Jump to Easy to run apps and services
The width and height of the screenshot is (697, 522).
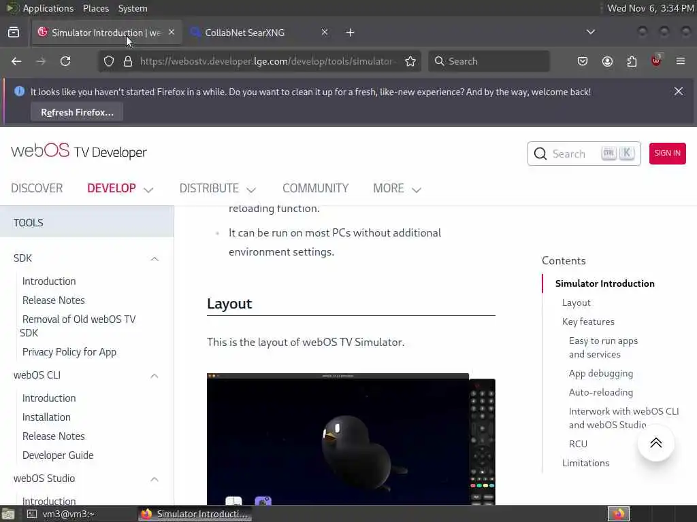(x=603, y=347)
